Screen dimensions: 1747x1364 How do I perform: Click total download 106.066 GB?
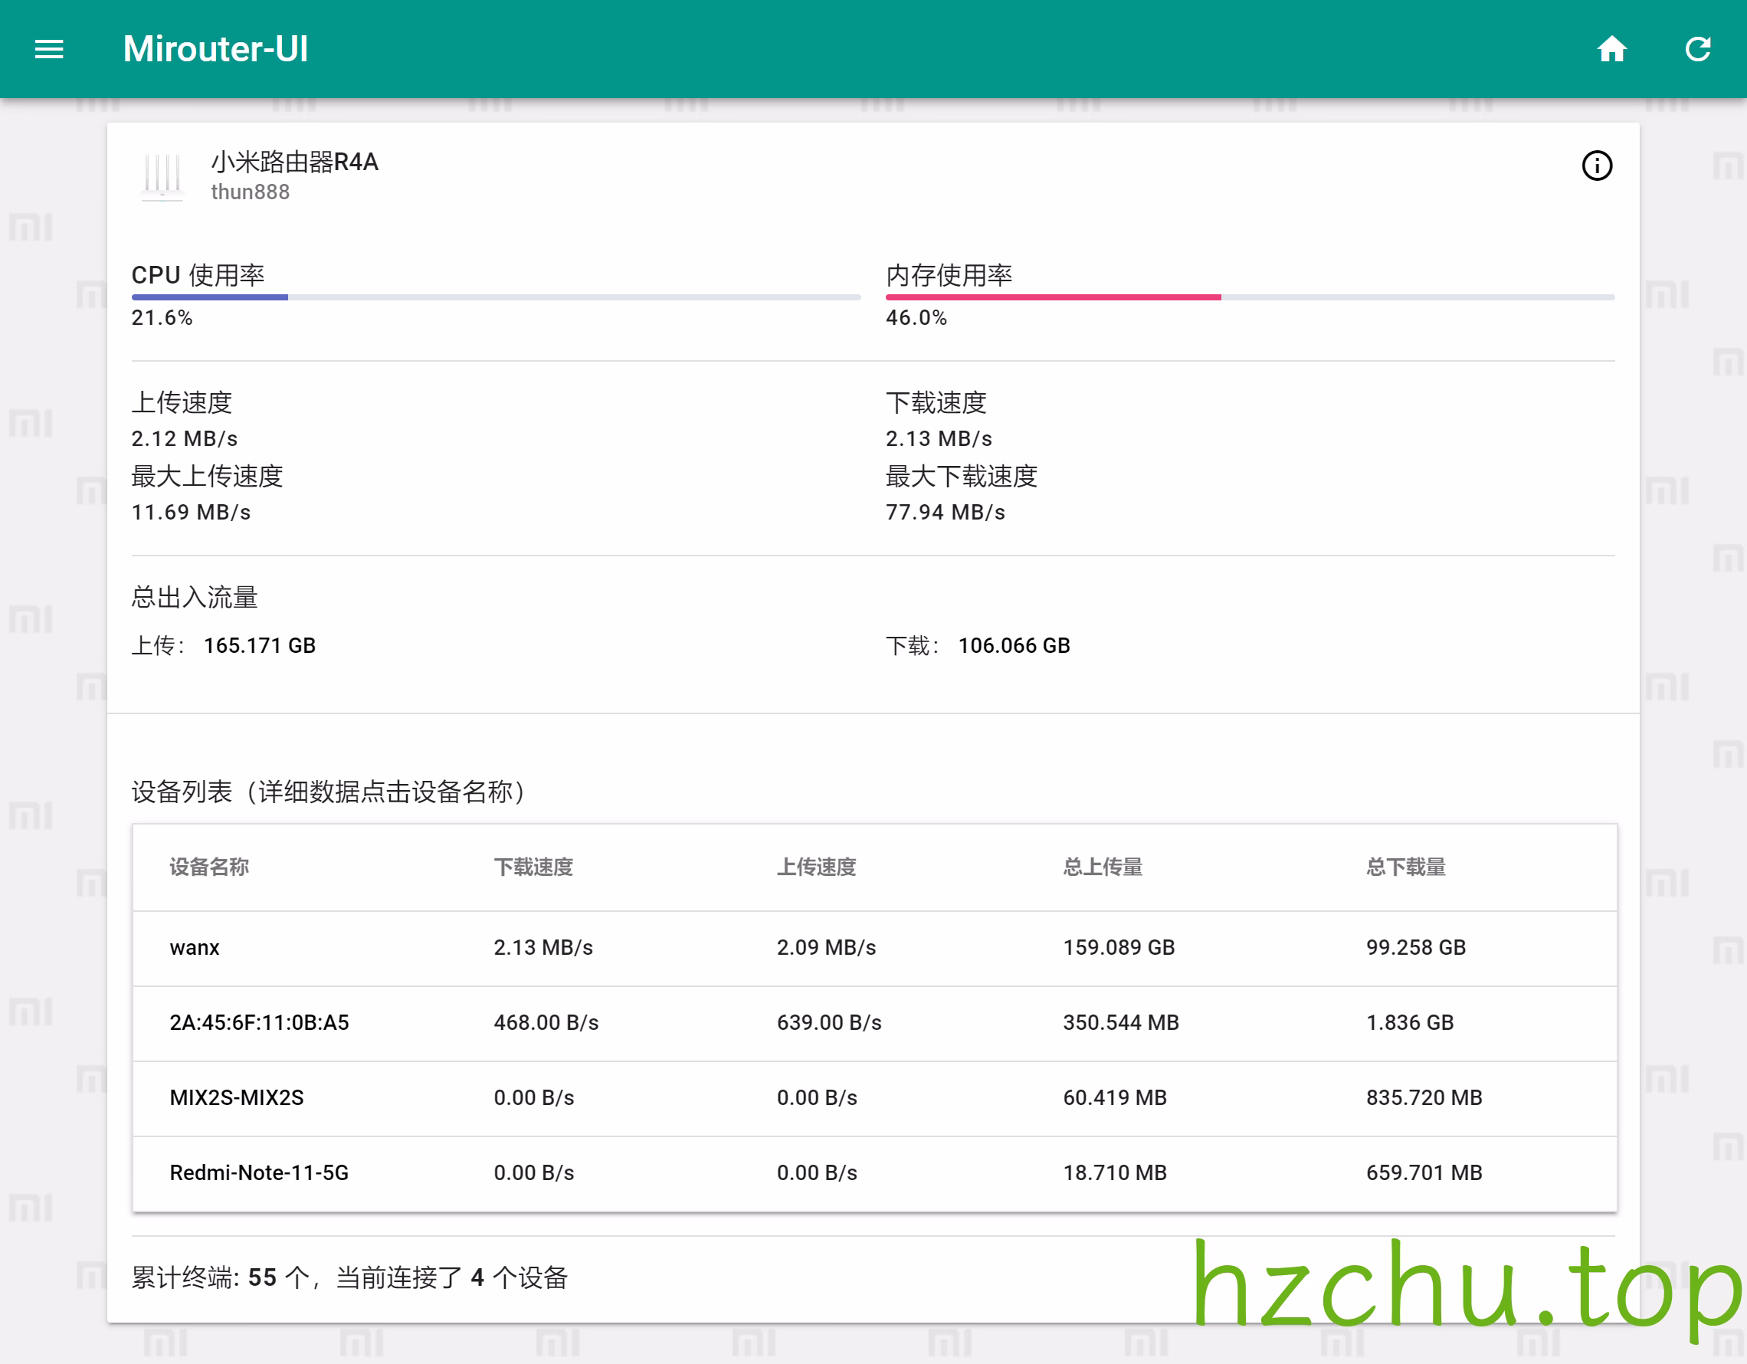tap(1014, 645)
